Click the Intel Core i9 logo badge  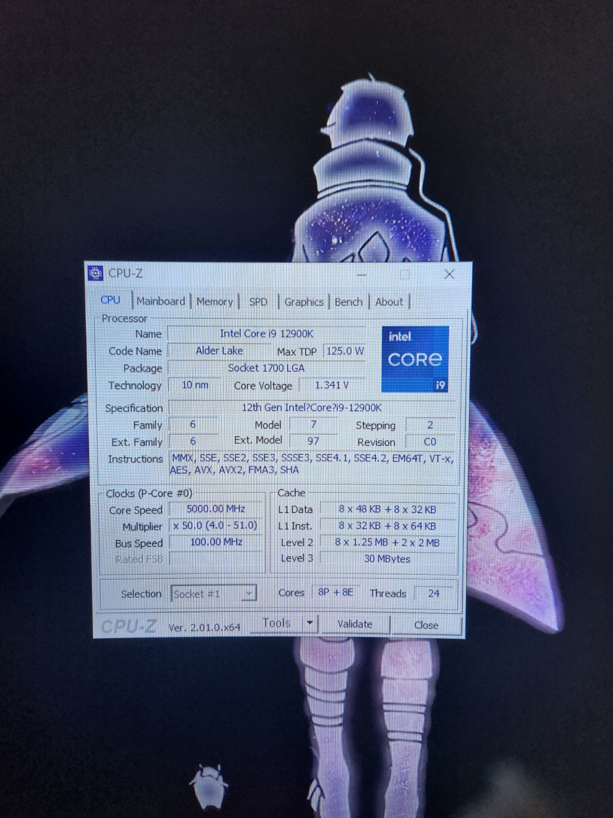coord(415,359)
